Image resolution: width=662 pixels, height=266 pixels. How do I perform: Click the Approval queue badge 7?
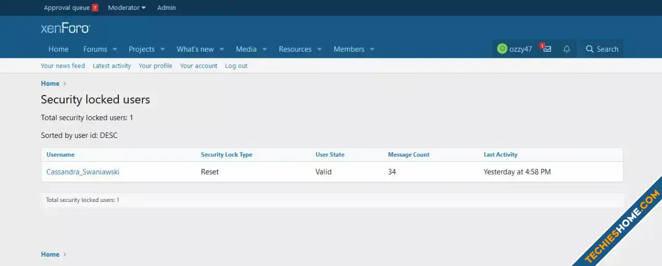95,8
